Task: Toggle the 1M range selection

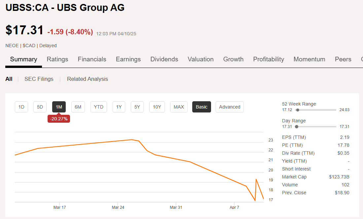Action: [58, 107]
